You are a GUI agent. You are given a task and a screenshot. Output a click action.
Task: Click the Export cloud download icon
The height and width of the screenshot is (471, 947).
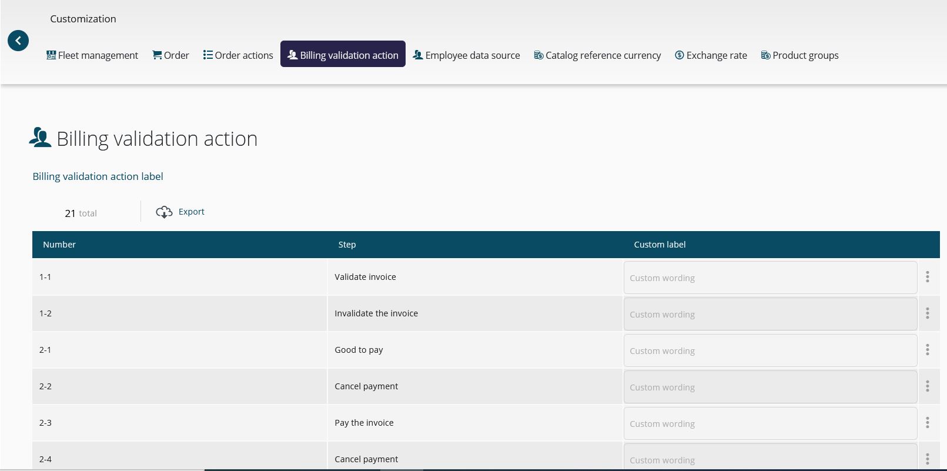(164, 212)
